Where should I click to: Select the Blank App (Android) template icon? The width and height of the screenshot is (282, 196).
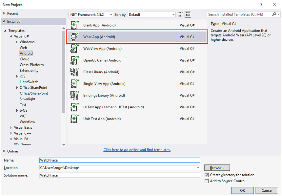(x=74, y=25)
